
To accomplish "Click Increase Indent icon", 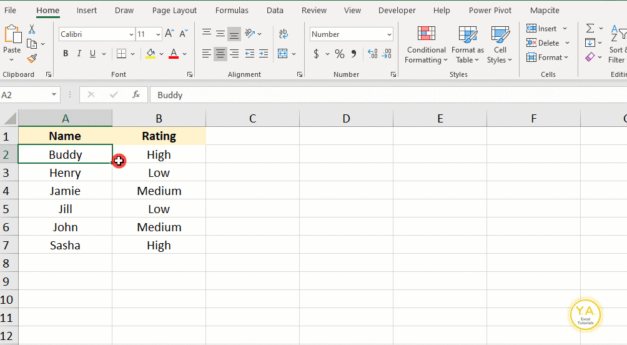I will [264, 54].
